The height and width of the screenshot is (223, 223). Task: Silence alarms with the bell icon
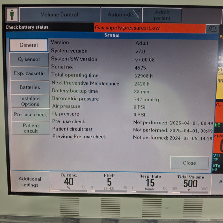[x=212, y=29]
